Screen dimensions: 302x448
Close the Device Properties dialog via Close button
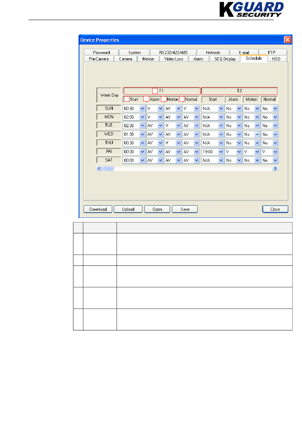coord(275,209)
